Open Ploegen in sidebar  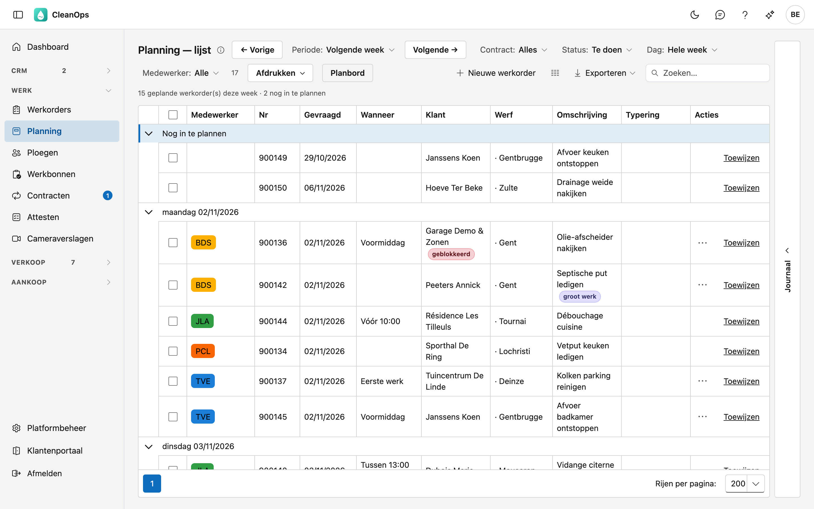[62, 152]
